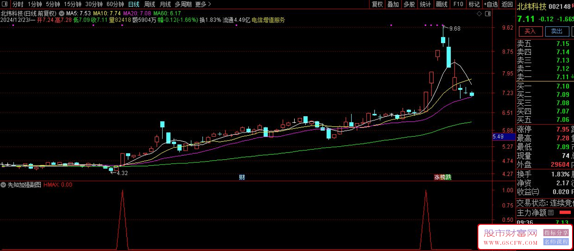Click the 卖五 price 7.15
The image size is (574, 251).
pos(563,44)
